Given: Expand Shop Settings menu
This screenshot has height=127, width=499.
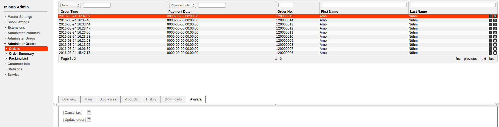Looking at the screenshot, I should click(x=18, y=22).
